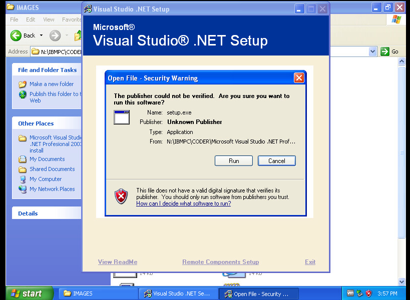The width and height of the screenshot is (410, 300).
Task: Click the IMAGES window title folder icon
Action: pyautogui.click(x=11, y=7)
